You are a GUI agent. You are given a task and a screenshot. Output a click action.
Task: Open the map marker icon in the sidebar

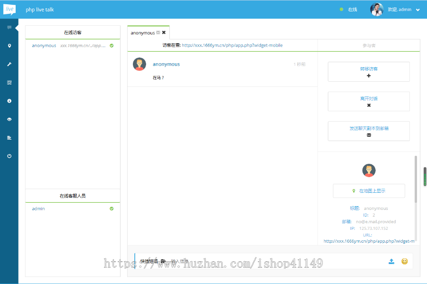coord(9,46)
